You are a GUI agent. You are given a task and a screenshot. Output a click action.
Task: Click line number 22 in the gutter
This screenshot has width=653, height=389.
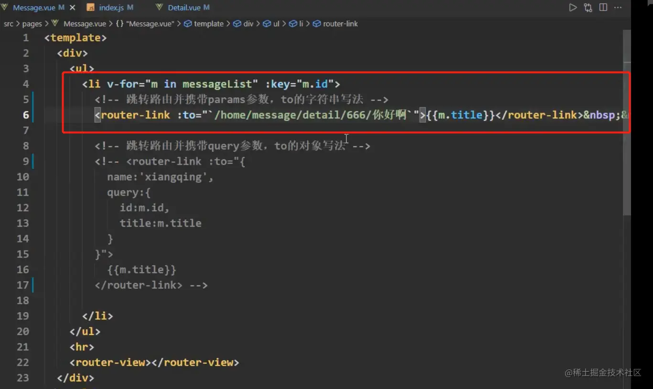(x=23, y=362)
